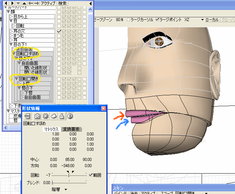The image size is (235, 194).
Task: Click the stamp brush icon in 形状情報 panel
Action: pyautogui.click(x=62, y=116)
